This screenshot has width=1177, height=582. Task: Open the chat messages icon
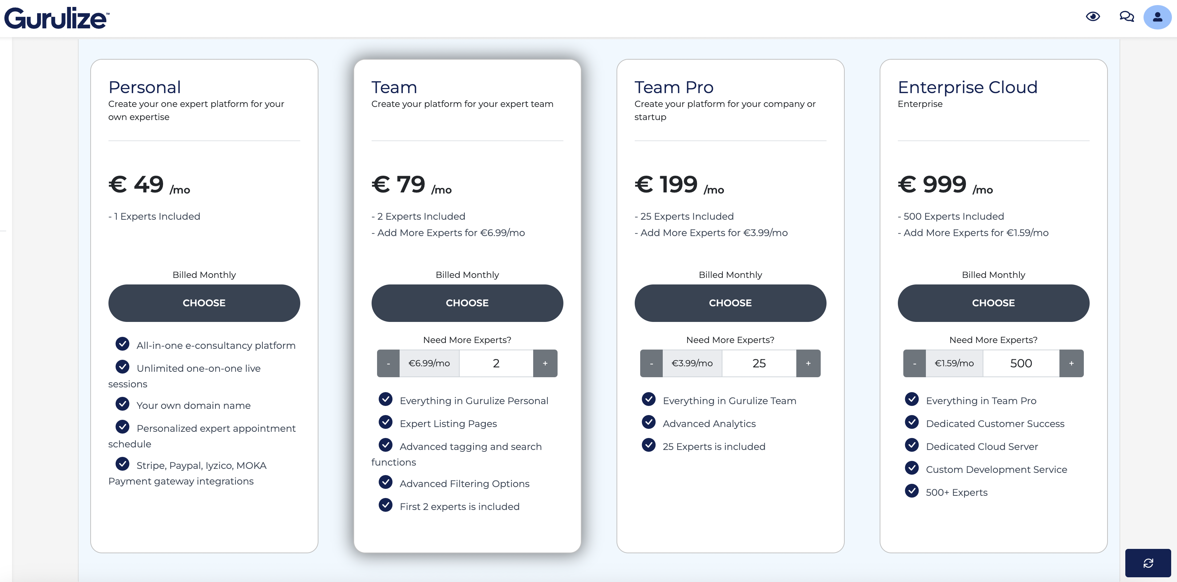[x=1126, y=17]
